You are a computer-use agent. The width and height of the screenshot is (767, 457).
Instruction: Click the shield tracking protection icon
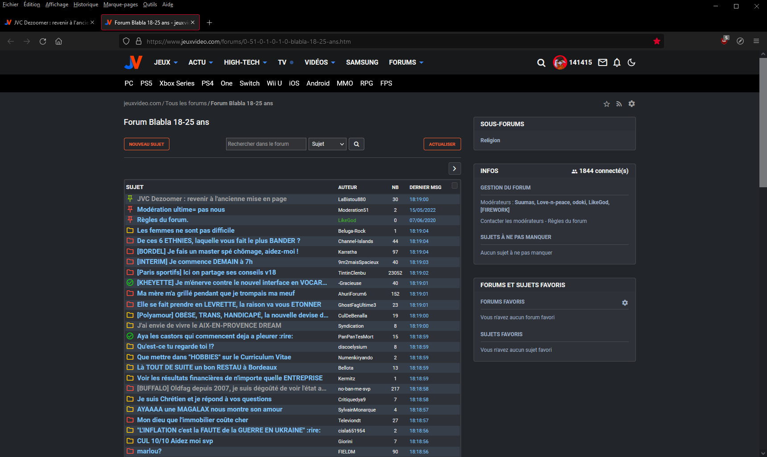coord(126,41)
